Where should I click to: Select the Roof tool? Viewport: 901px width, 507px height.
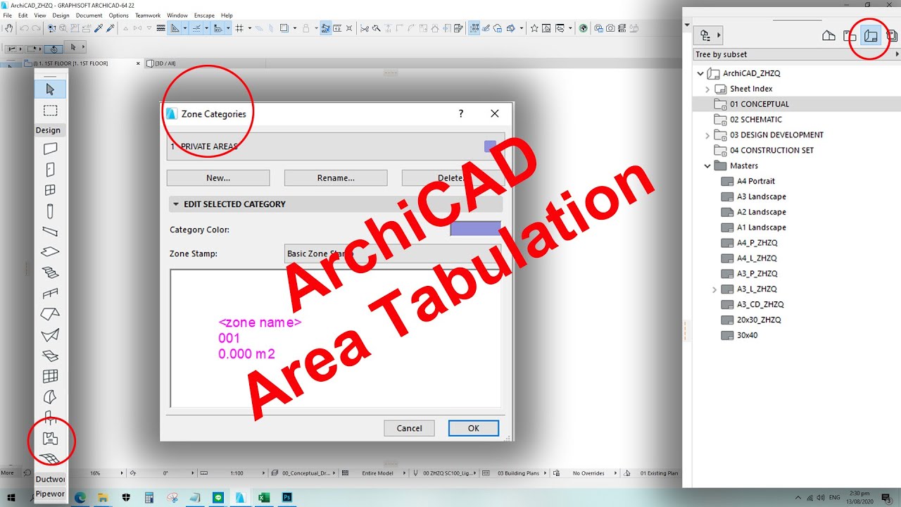click(x=50, y=314)
